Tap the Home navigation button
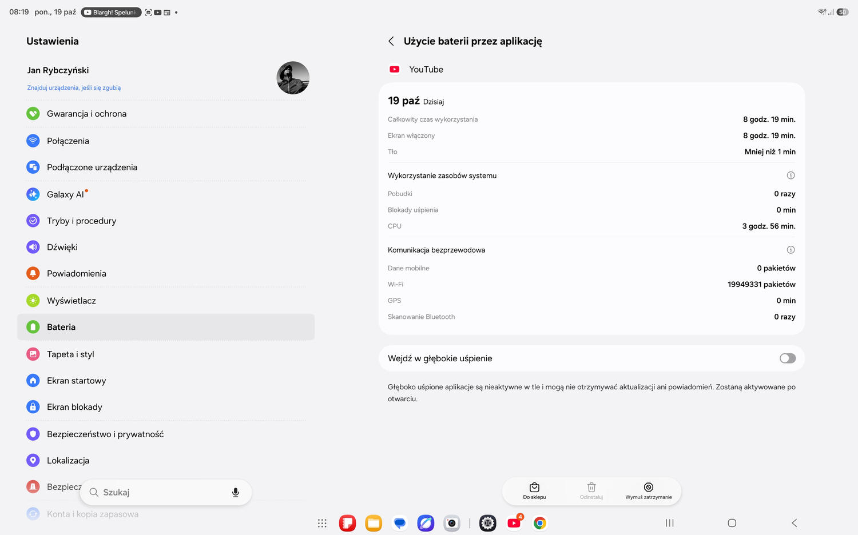This screenshot has width=858, height=535. pos(732,523)
